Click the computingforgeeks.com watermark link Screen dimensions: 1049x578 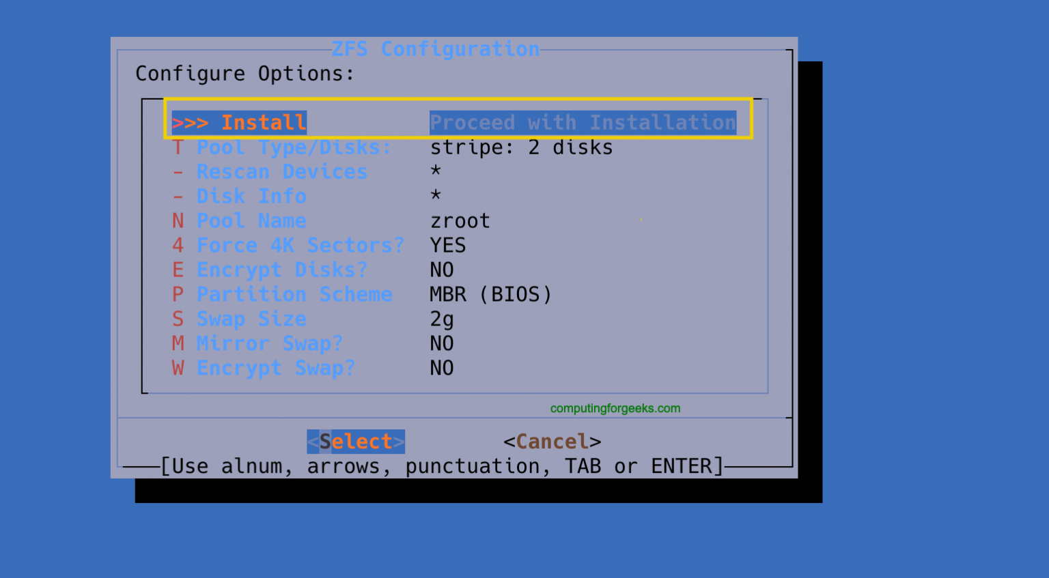(x=615, y=408)
